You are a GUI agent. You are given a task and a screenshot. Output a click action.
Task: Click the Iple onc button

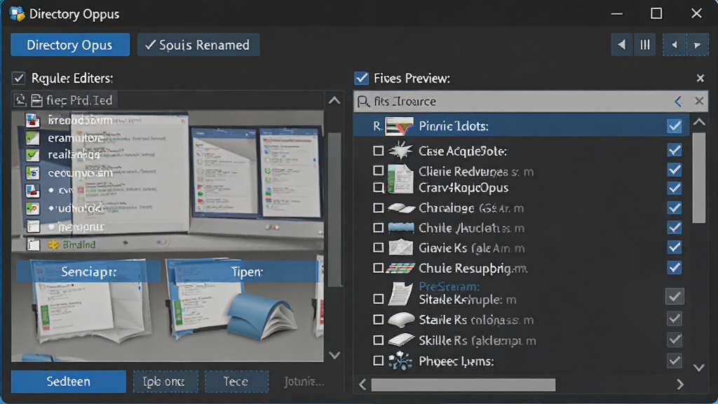(x=165, y=382)
